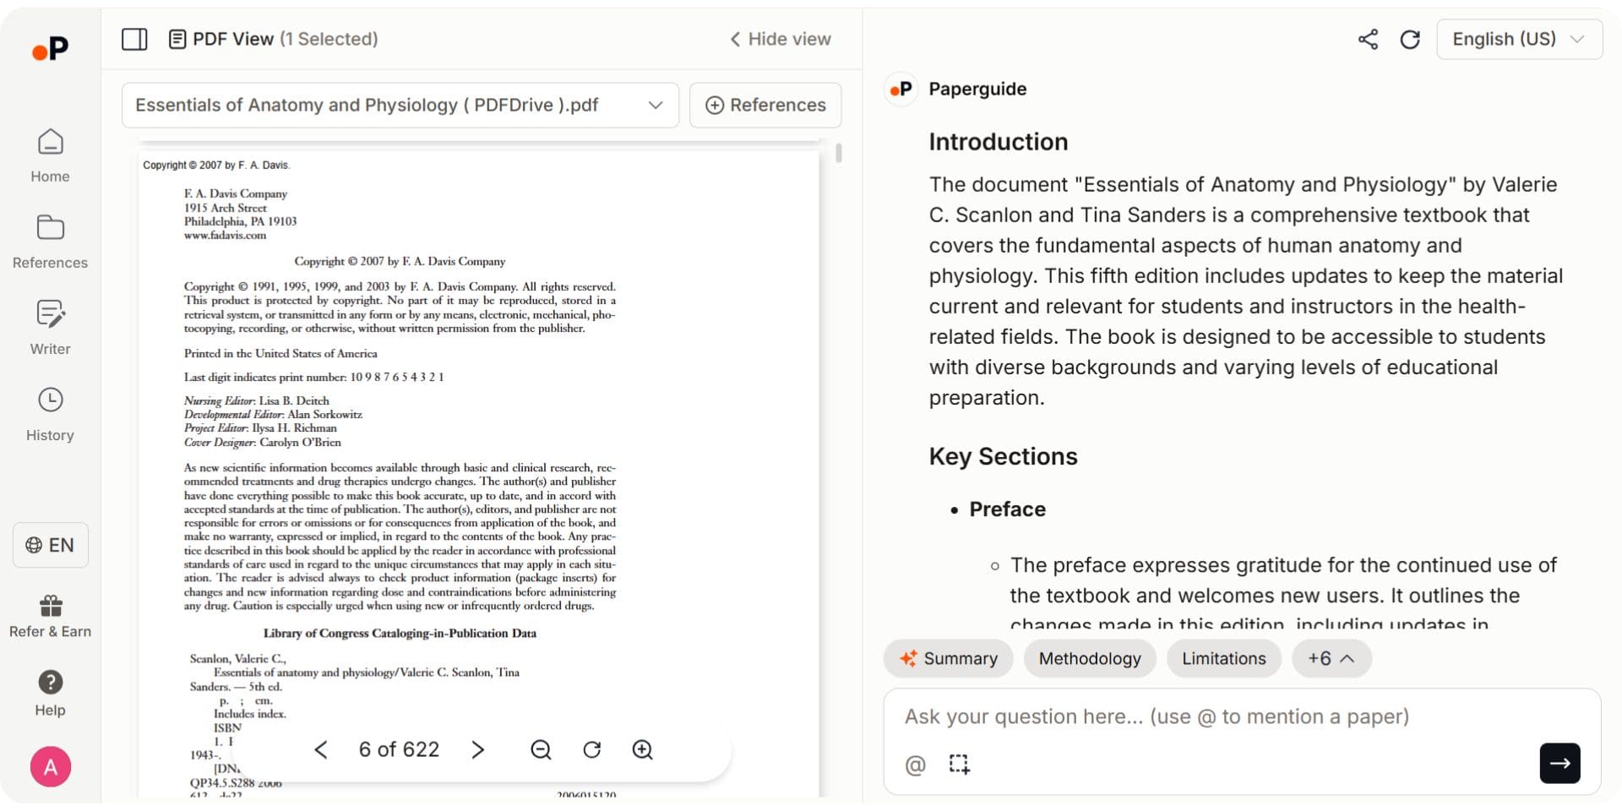Click the @ mention icon in chat
This screenshot has height=811, width=1622.
(x=916, y=764)
